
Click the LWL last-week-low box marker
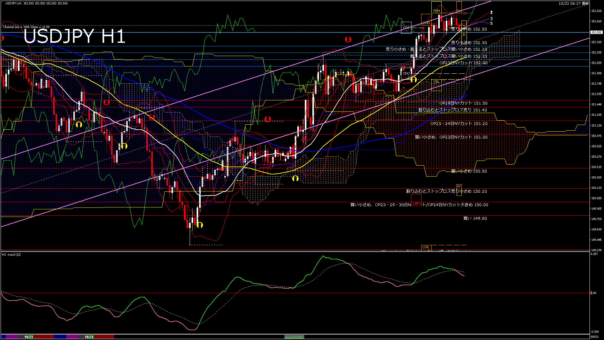coord(426,247)
